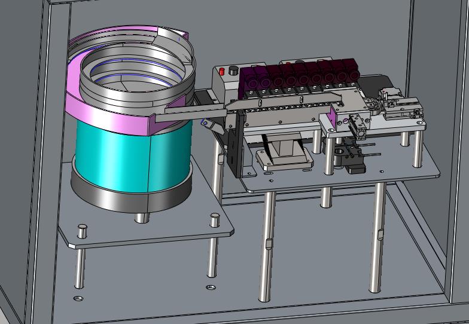Select the rightmost maroon block in the row
Viewport: 469px width, 324px height.
(351, 71)
